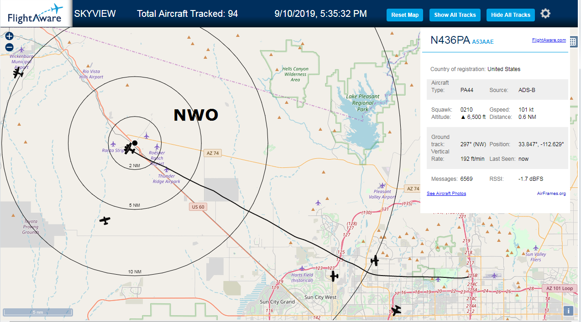Screen dimensions: 581x322
Task: Click Sun City Grand map label
Action: (277, 302)
